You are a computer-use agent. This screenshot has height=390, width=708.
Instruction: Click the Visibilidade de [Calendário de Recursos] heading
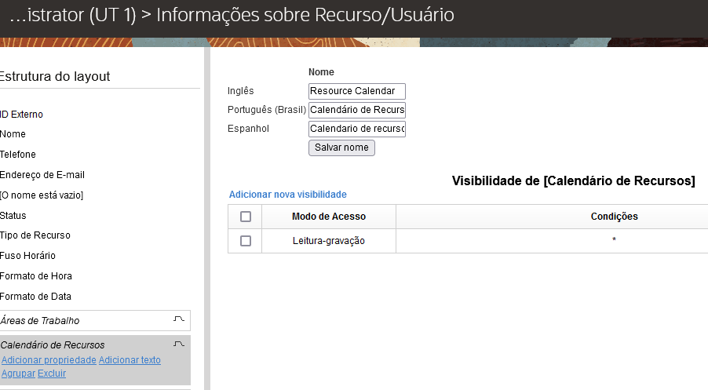pyautogui.click(x=574, y=181)
